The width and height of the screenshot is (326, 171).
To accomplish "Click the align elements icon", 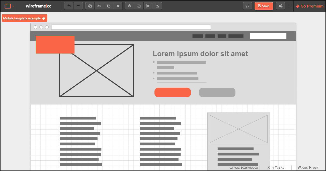I will click(148, 6).
